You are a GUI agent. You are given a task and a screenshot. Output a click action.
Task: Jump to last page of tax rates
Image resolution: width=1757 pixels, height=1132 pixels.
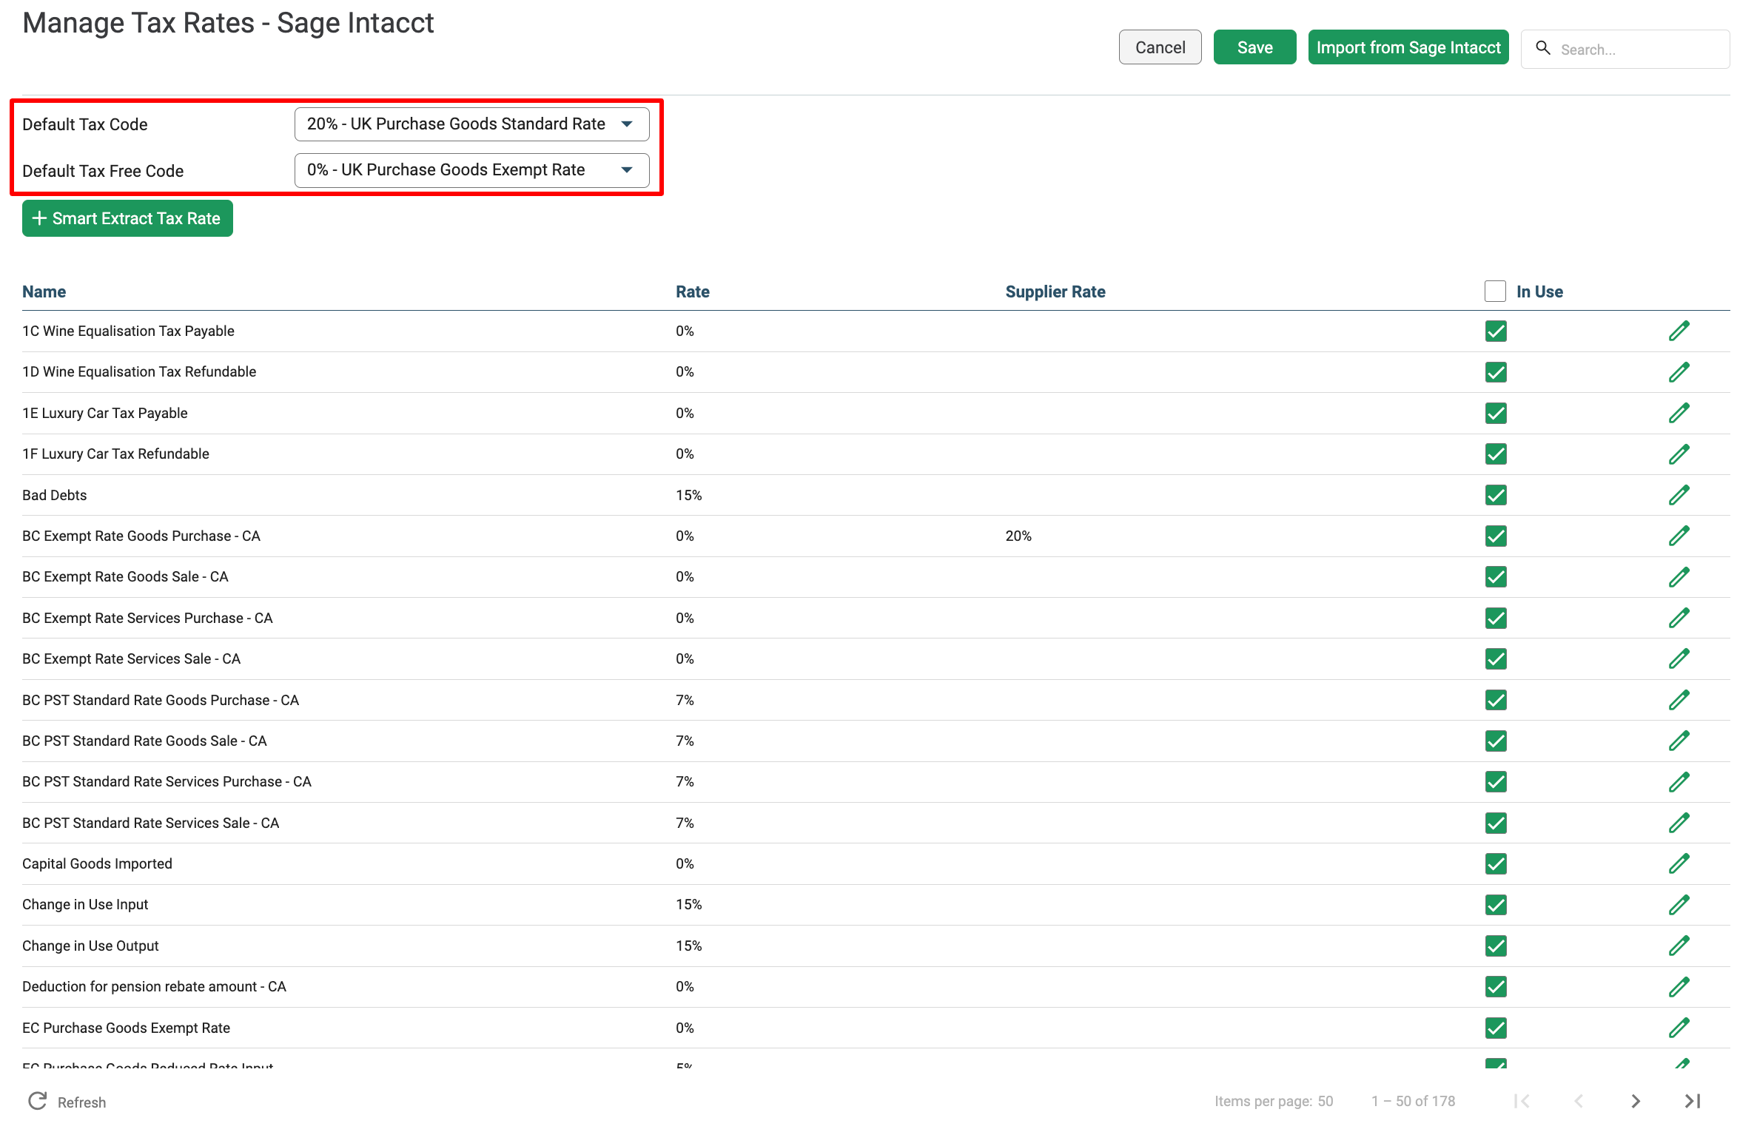[1692, 1101]
